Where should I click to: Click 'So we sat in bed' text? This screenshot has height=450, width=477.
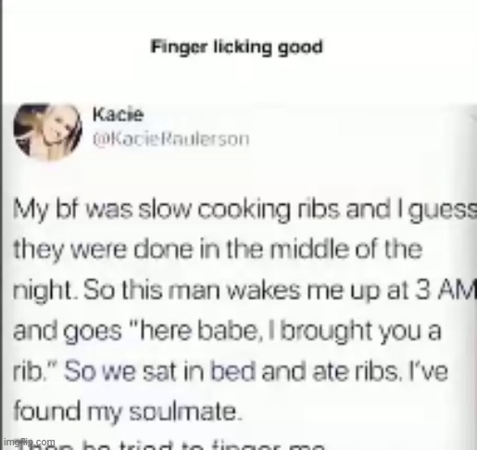pyautogui.click(x=159, y=371)
